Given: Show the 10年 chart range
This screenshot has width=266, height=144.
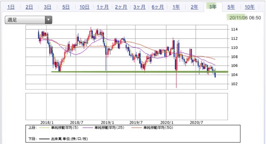Looking at the screenshot, I should tap(249, 7).
